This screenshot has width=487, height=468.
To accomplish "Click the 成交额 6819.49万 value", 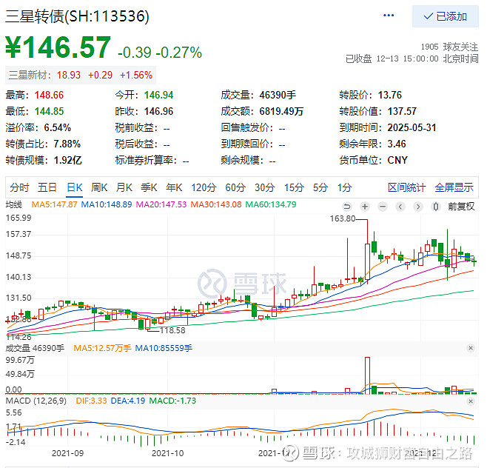I will point(281,111).
